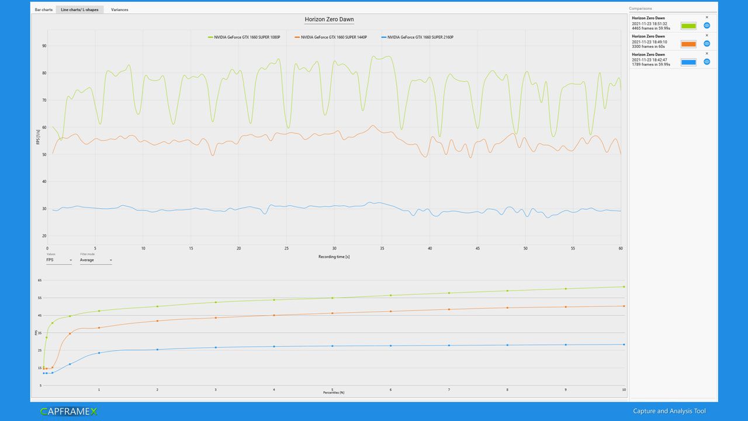Open the blue color picker swatch
The image size is (748, 421).
pyautogui.click(x=688, y=62)
